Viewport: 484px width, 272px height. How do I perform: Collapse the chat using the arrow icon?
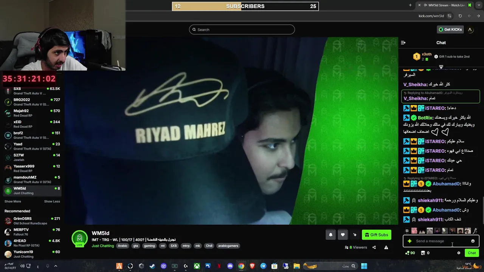tap(403, 43)
